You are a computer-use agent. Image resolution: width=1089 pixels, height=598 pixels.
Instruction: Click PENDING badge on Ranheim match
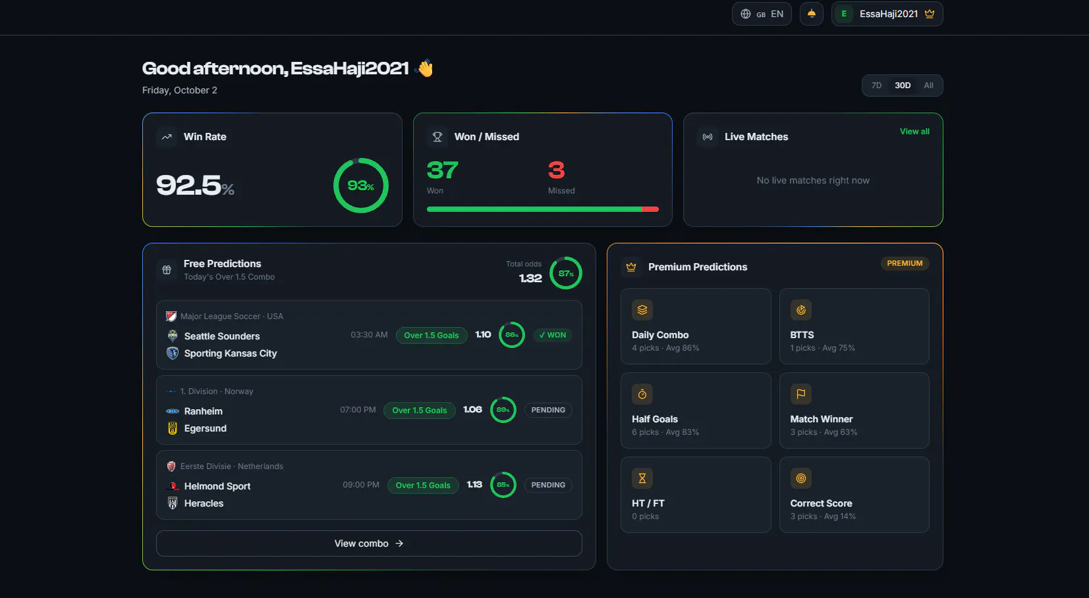click(548, 410)
